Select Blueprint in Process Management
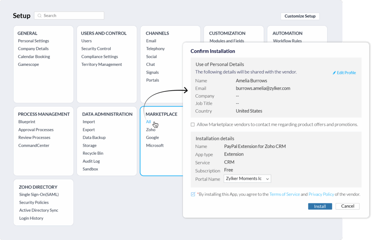Screen dimensions: 374x240 pyautogui.click(x=27, y=122)
